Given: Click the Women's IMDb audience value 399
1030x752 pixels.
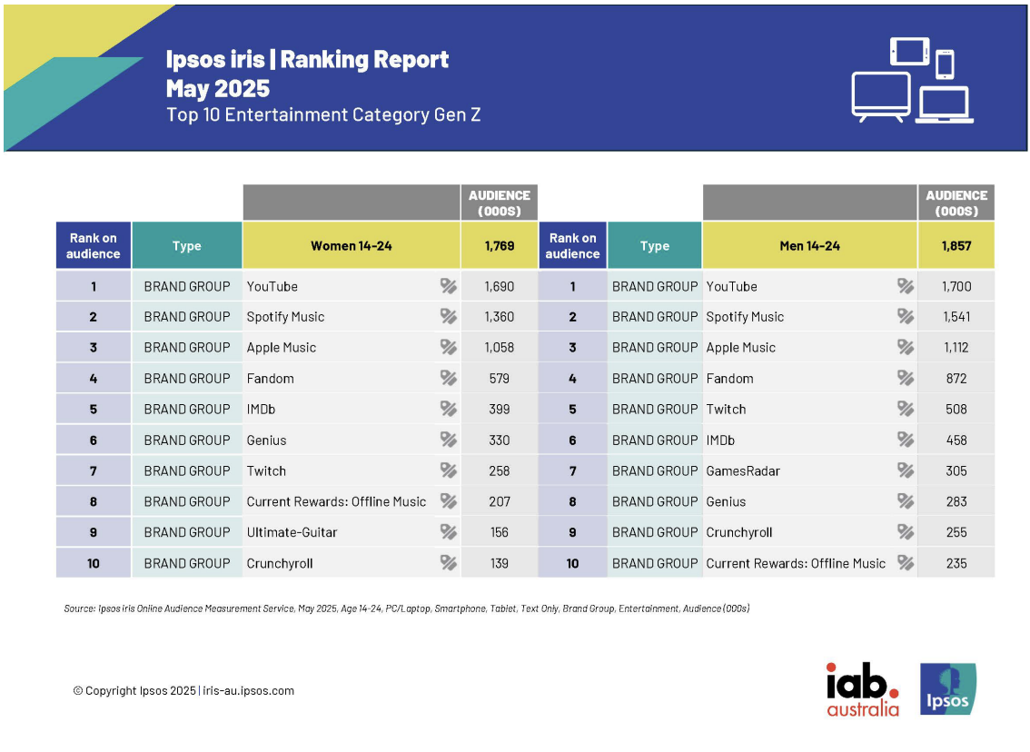Looking at the screenshot, I should (x=500, y=410).
